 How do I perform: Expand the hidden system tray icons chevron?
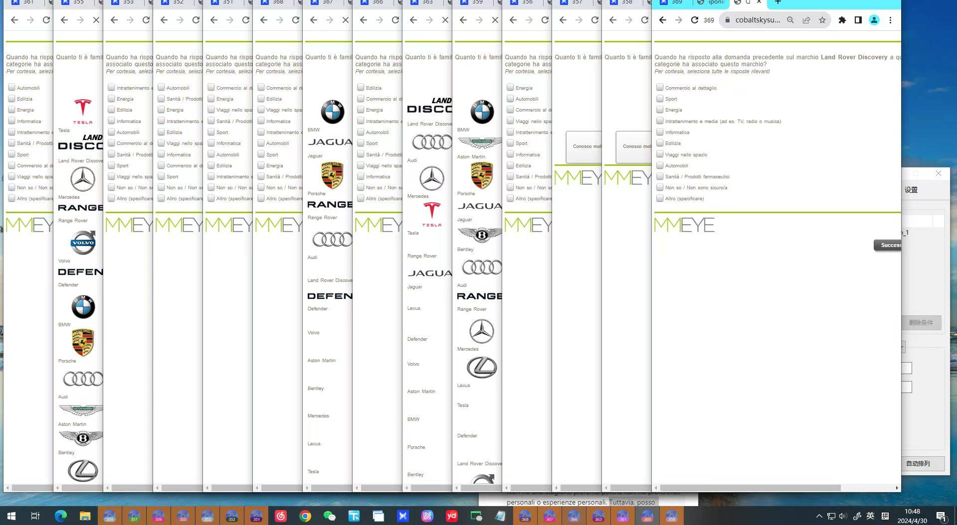tap(819, 516)
